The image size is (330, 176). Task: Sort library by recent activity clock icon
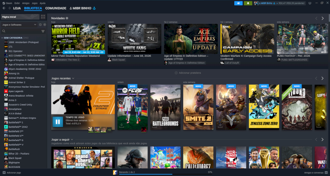(40, 25)
